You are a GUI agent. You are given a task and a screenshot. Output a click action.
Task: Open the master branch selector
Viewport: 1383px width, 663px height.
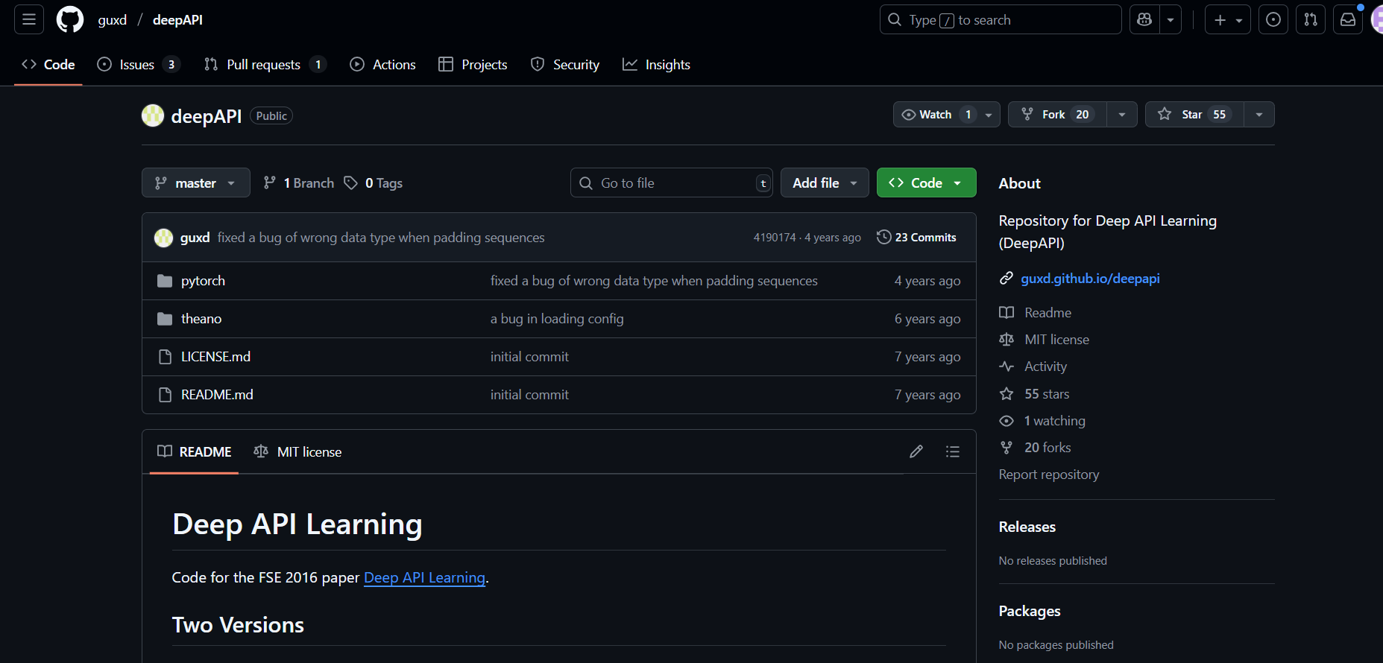point(196,183)
